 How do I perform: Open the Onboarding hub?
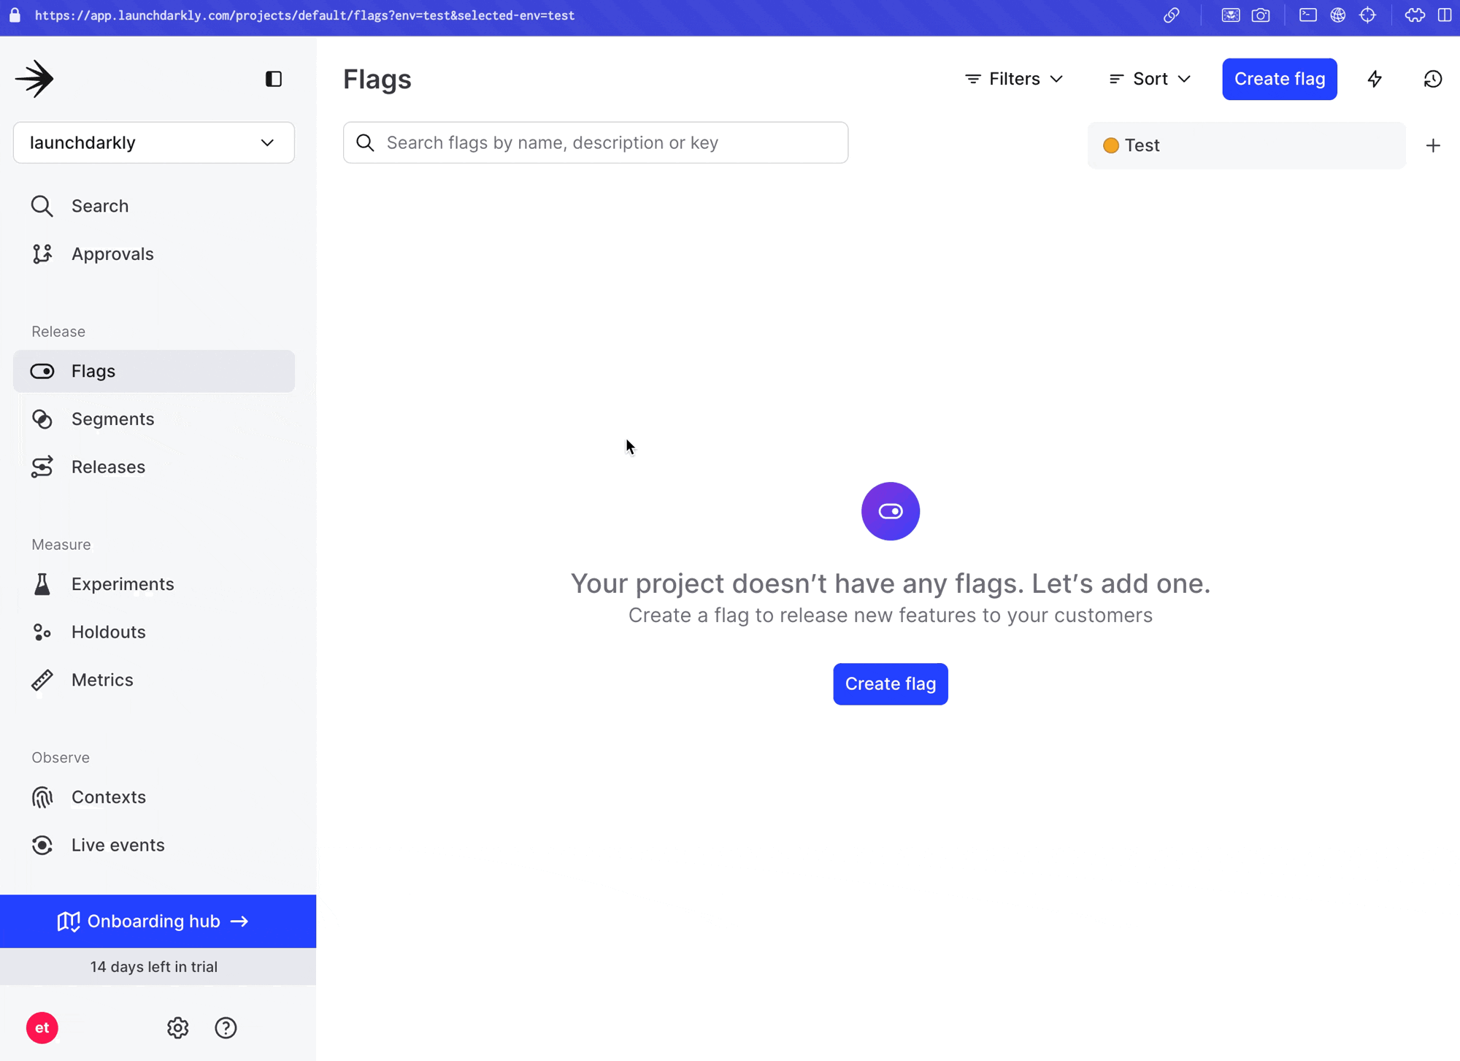[158, 922]
